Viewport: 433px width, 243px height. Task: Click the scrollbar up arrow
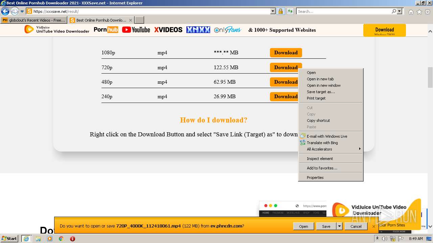click(430, 31)
